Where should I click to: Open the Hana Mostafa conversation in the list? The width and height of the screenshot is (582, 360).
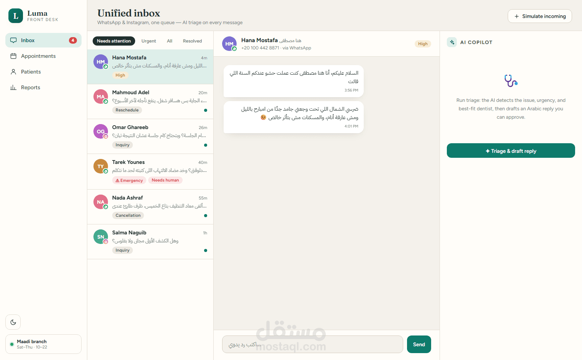click(150, 67)
